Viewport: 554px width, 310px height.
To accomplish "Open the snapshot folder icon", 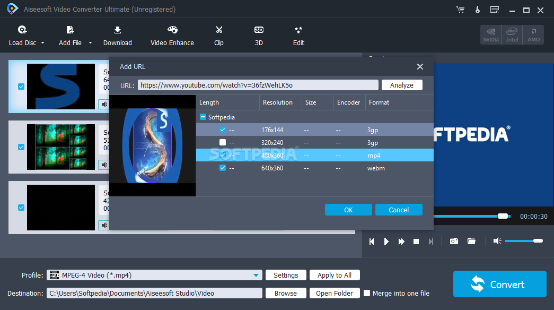I will click(x=471, y=242).
